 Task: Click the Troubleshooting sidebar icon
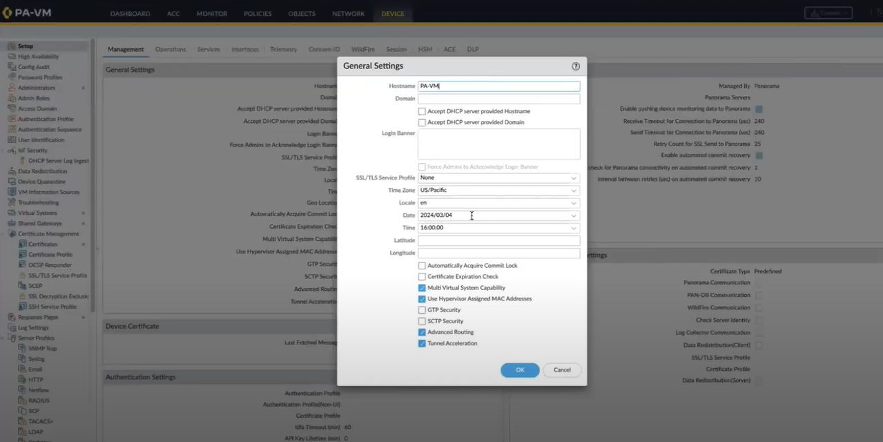[x=12, y=202]
